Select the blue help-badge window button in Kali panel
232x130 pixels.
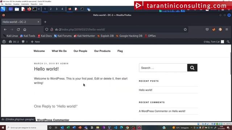[88, 10]
